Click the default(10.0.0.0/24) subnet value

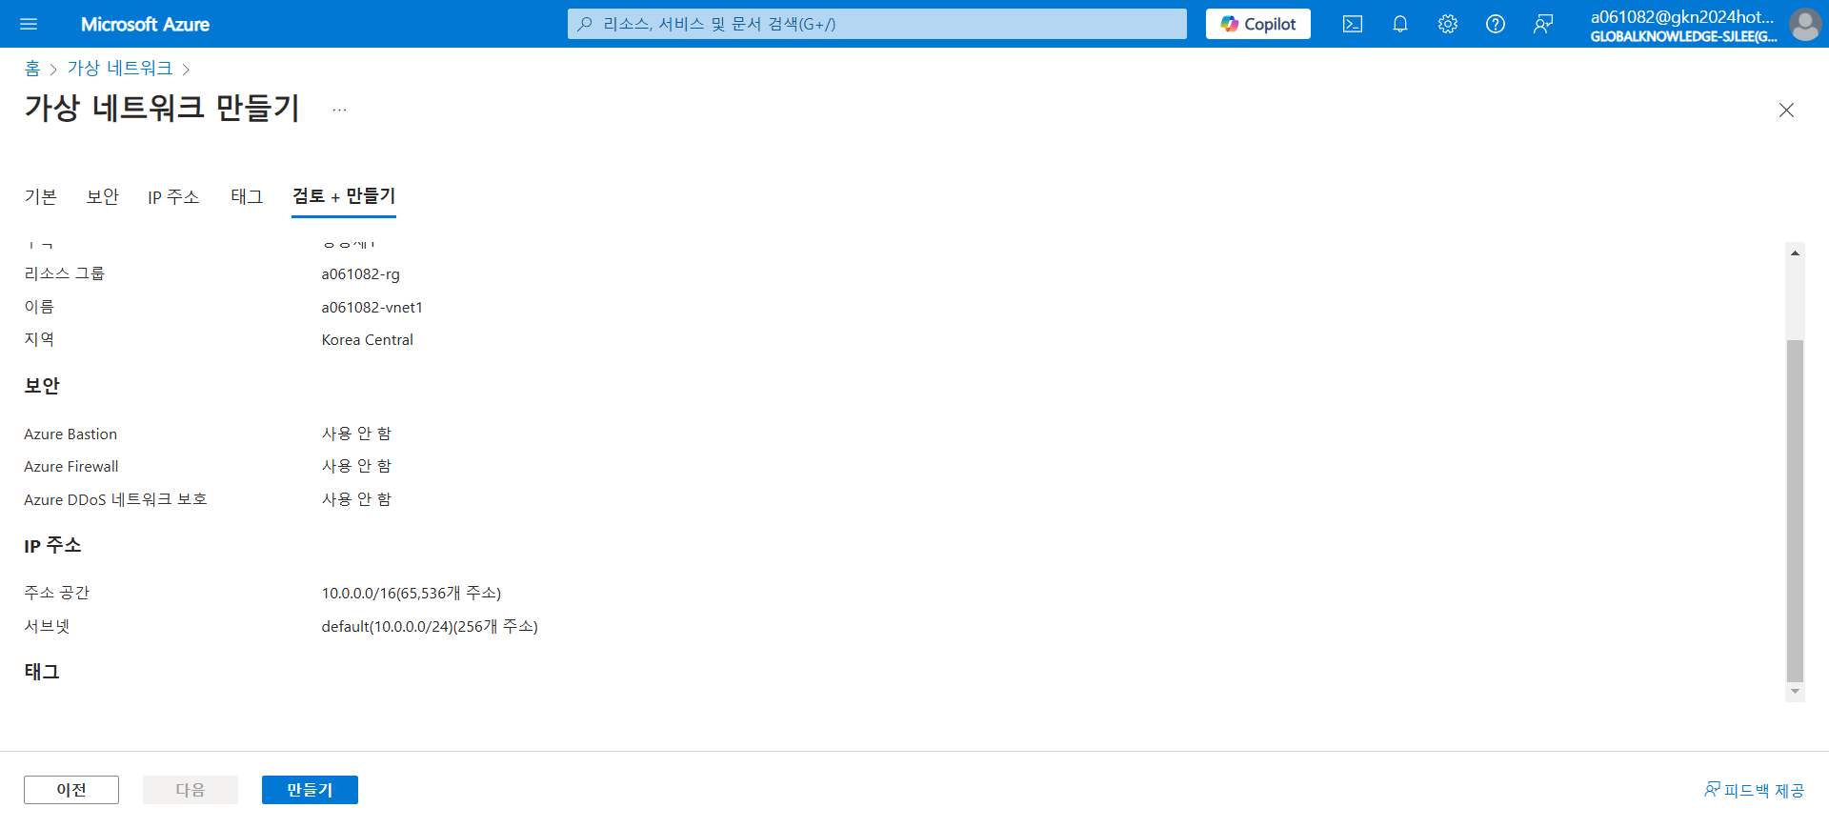(x=430, y=626)
